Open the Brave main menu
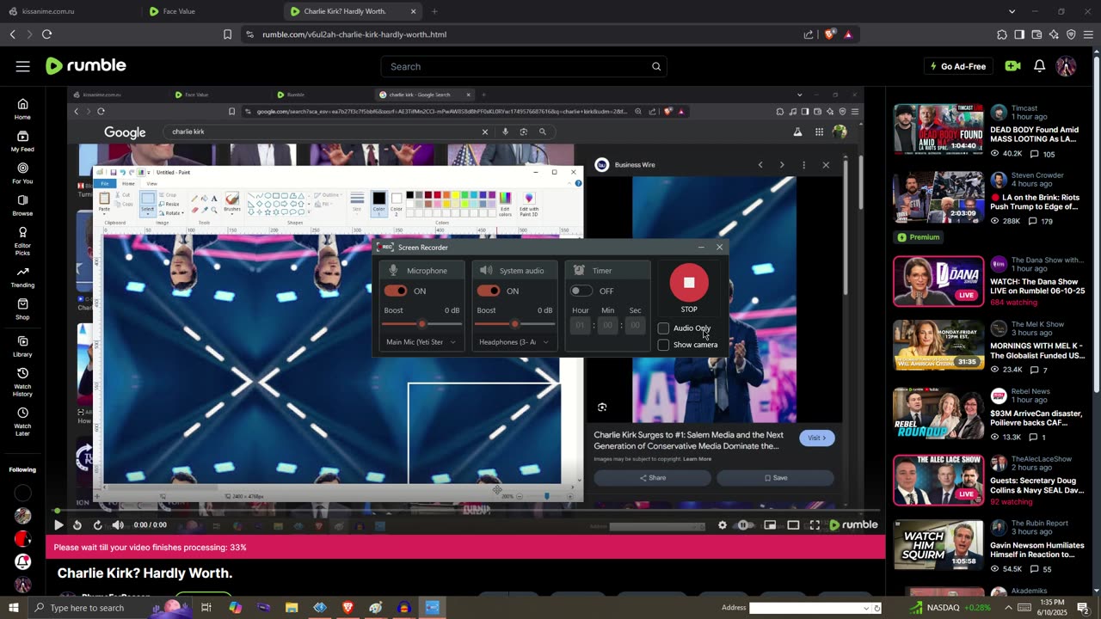1101x619 pixels. point(1088,34)
